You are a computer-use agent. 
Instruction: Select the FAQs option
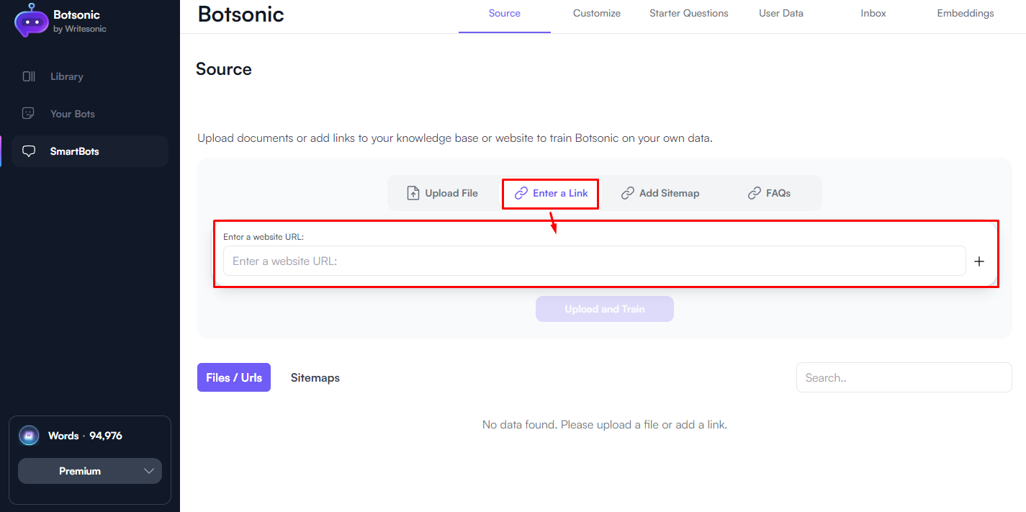[770, 193]
